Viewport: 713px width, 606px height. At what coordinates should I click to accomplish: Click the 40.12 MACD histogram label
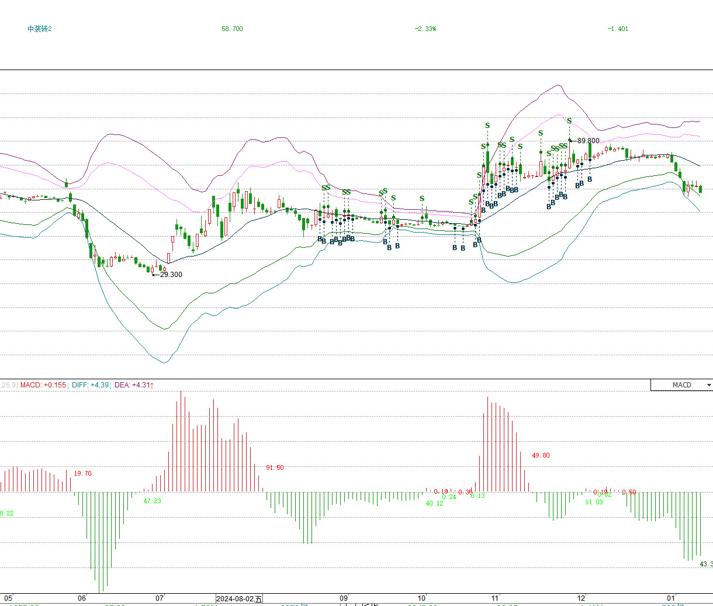(434, 504)
